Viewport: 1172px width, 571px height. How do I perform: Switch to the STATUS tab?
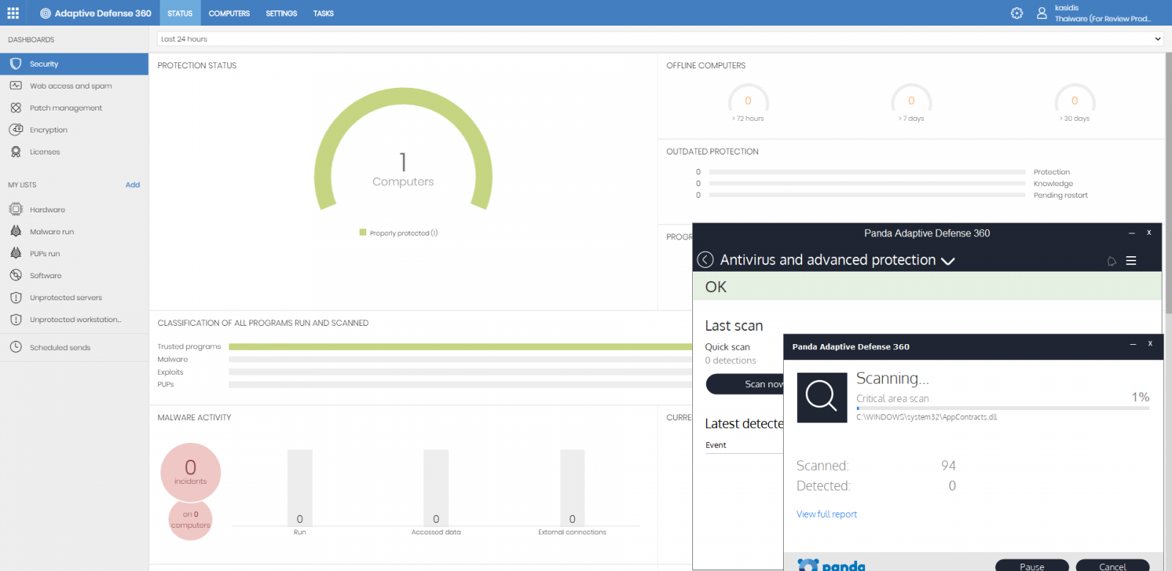[x=180, y=13]
